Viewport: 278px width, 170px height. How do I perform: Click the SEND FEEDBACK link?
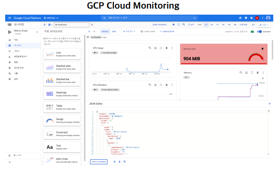pos(160,25)
